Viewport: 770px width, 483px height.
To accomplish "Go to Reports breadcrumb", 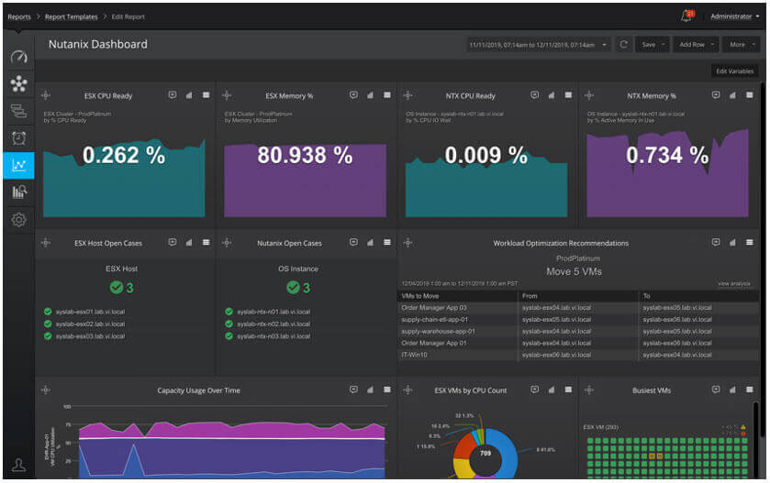I will pyautogui.click(x=19, y=16).
